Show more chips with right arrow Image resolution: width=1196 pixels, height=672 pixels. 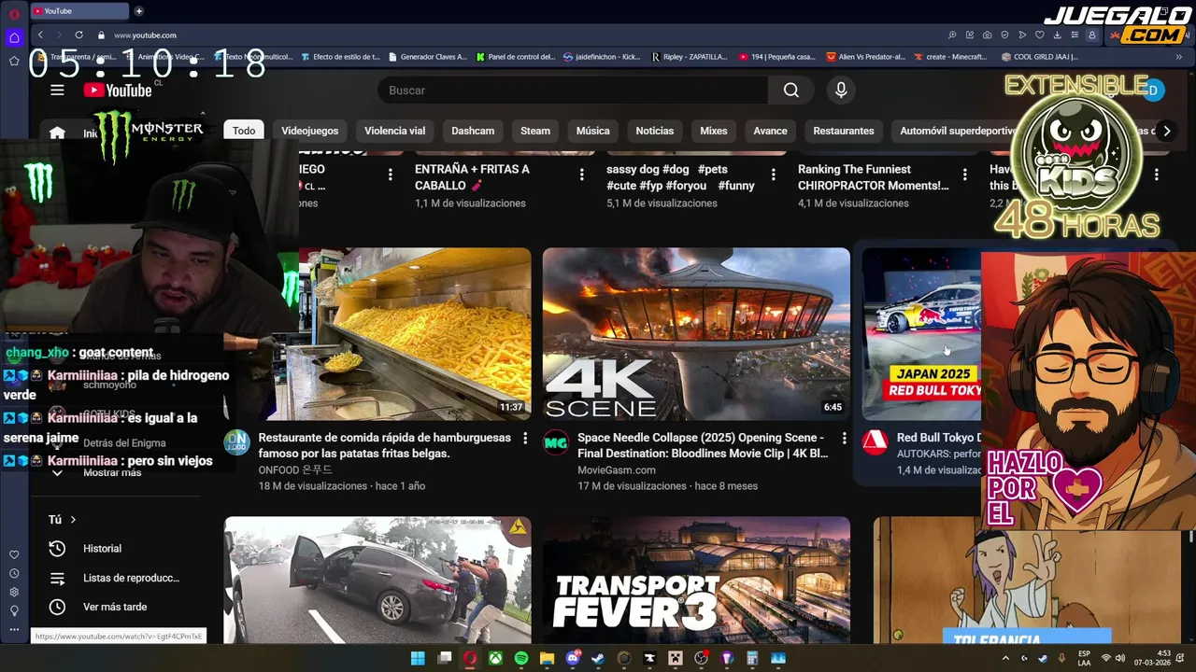[x=1166, y=131]
